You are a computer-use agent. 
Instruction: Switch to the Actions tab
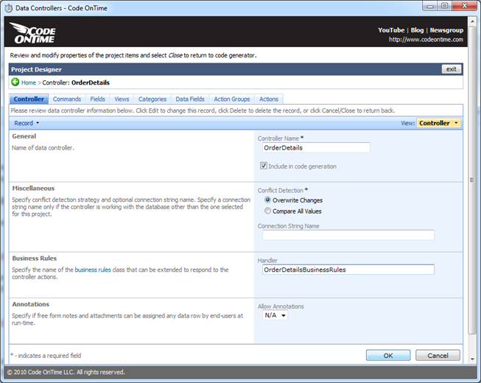pyautogui.click(x=269, y=99)
